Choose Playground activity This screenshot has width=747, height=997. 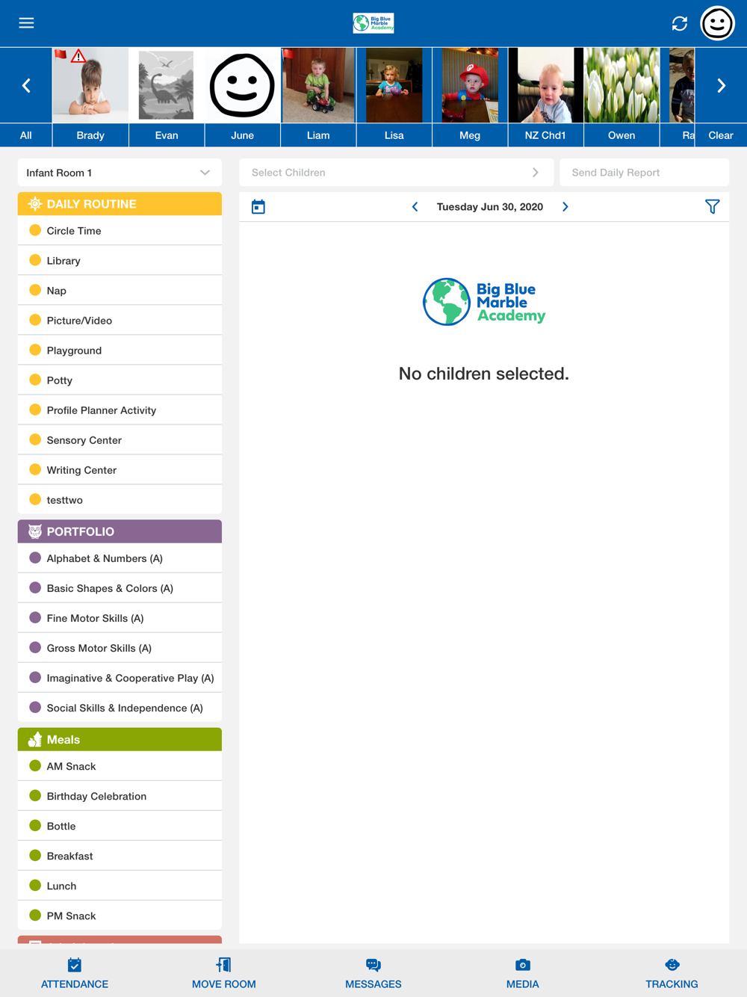120,351
